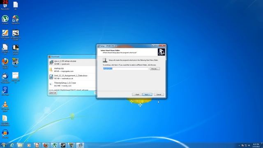
Task: Click Next in CPU-Z setup wizard
Action: [147, 95]
